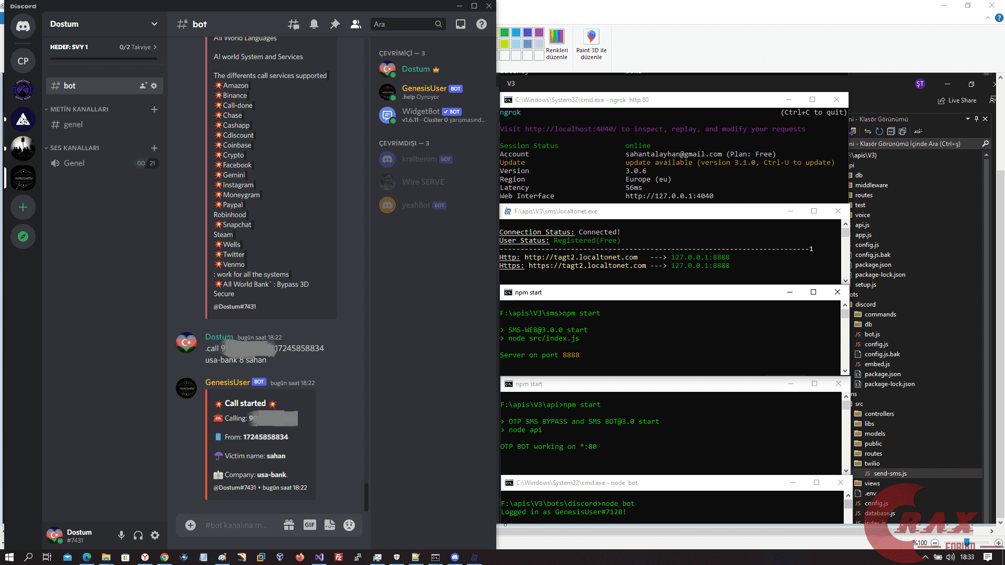The image size is (1005, 565).
Task: Collapse SES KANALLARI category
Action: (x=74, y=148)
